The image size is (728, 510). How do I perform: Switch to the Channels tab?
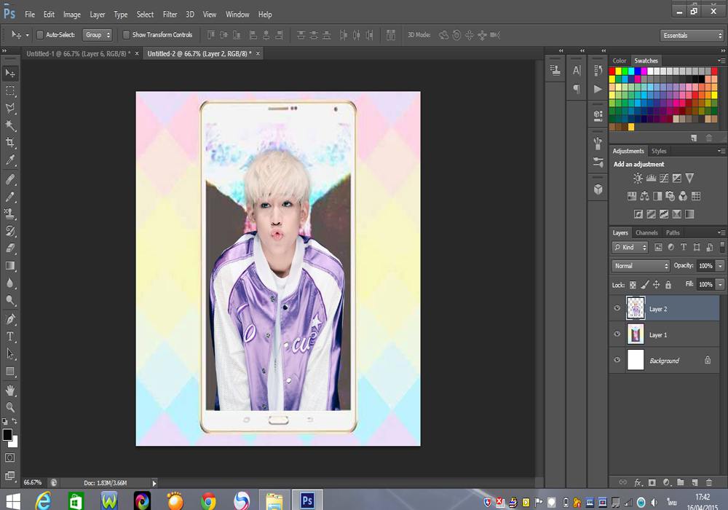click(x=646, y=233)
